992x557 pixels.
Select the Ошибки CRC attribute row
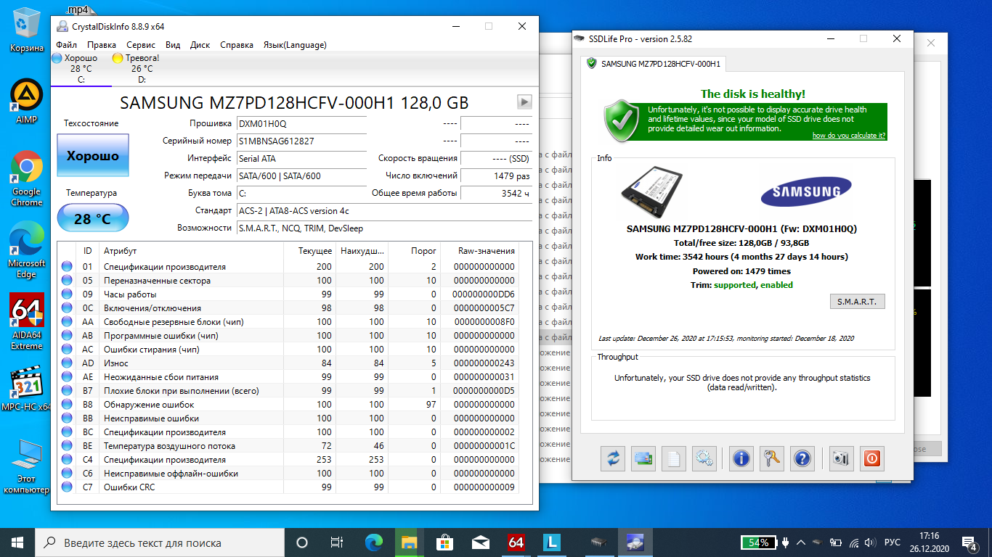tap(288, 487)
